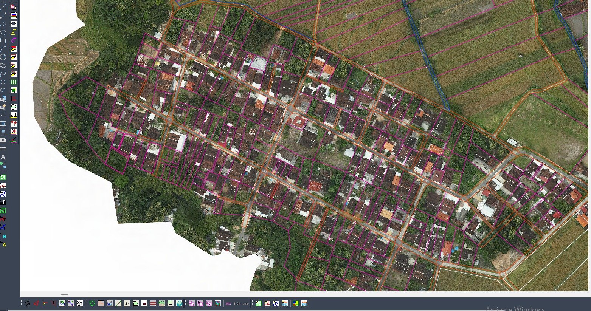Click the NEG toolbar icon
The height and width of the screenshot is (311, 591).
161,303
